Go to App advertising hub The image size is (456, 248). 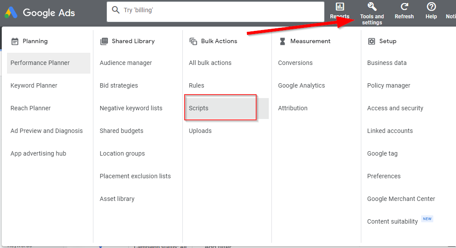pyautogui.click(x=38, y=153)
